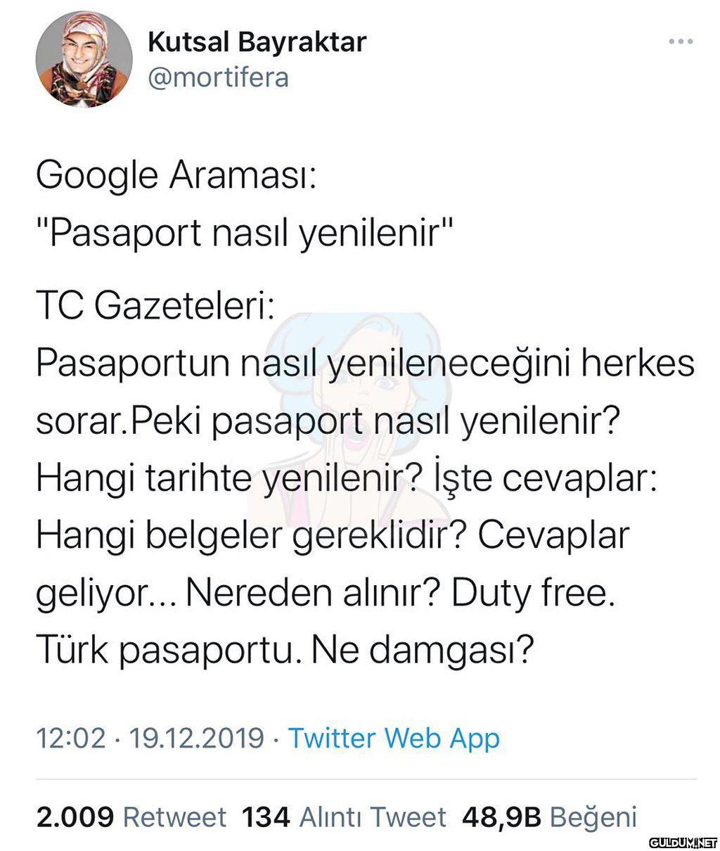
Task: Click the 19.12.2019 tweet date
Action: point(195,738)
